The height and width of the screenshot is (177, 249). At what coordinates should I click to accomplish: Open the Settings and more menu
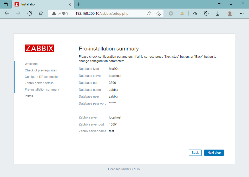pyautogui.click(x=242, y=13)
